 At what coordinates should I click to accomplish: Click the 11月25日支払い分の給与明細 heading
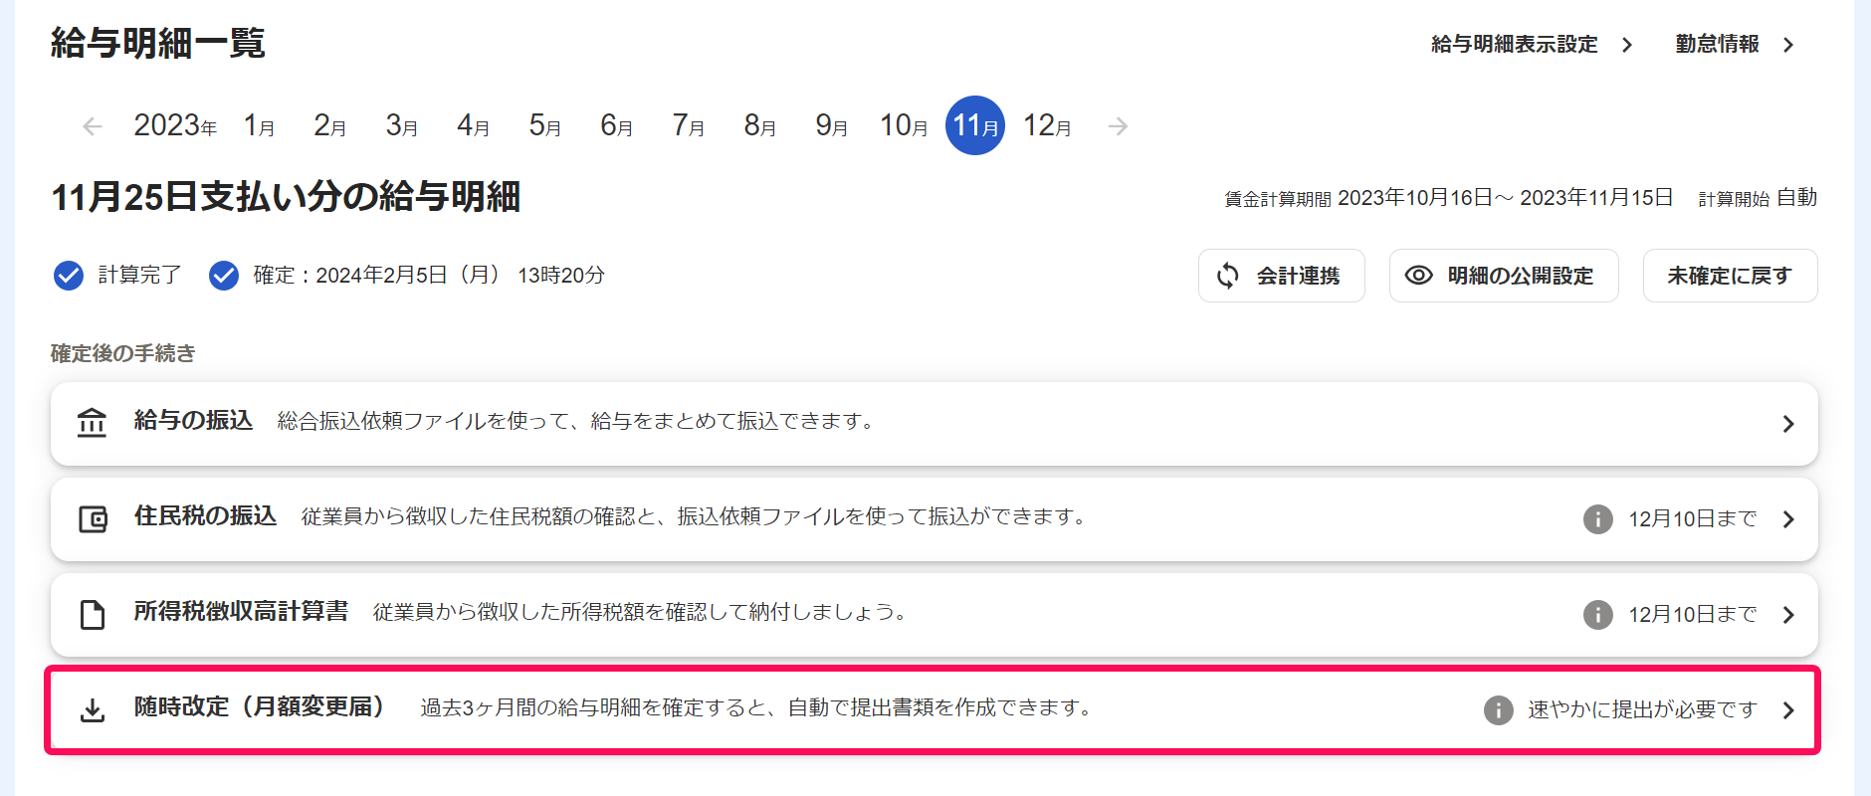pos(286,197)
